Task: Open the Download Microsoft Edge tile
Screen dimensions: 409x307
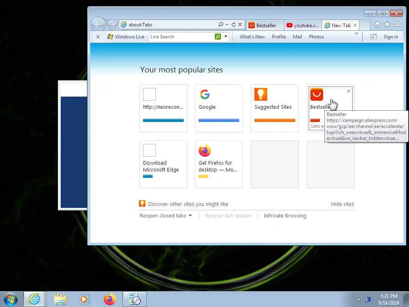Action: [163, 164]
